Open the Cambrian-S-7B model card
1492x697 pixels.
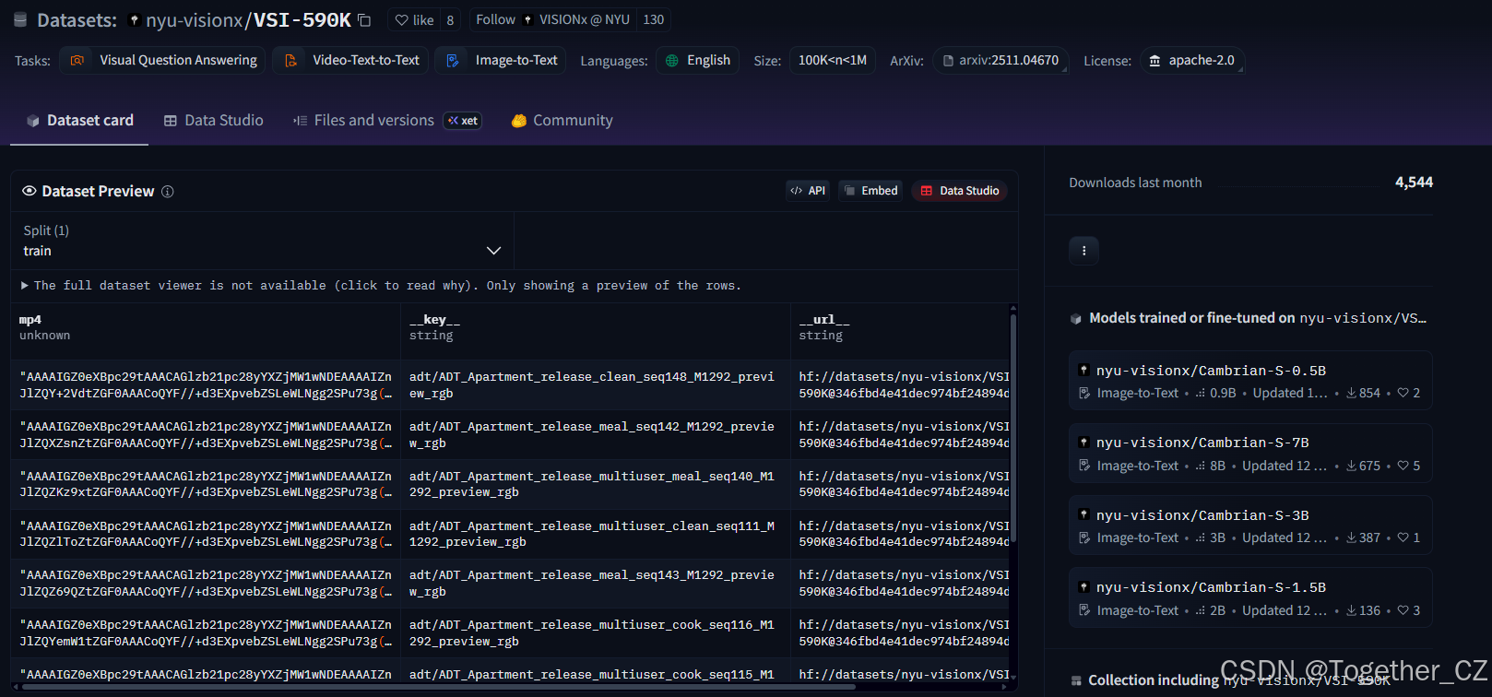tap(1250, 454)
